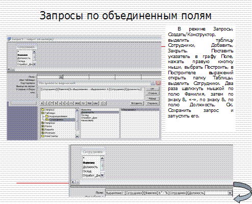Click the Отмена button

tap(152, 93)
